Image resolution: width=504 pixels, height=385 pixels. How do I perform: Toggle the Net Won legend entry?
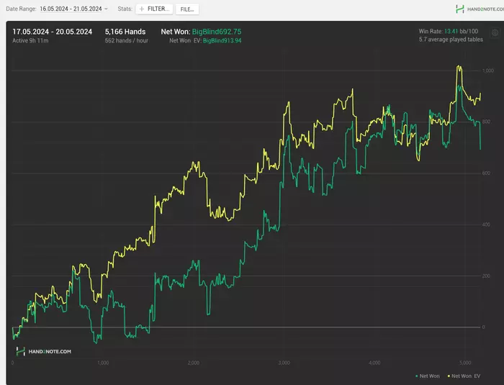pyautogui.click(x=427, y=376)
